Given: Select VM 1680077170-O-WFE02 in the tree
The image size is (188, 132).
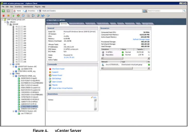Looking at the screenshot, I should 29,102.
